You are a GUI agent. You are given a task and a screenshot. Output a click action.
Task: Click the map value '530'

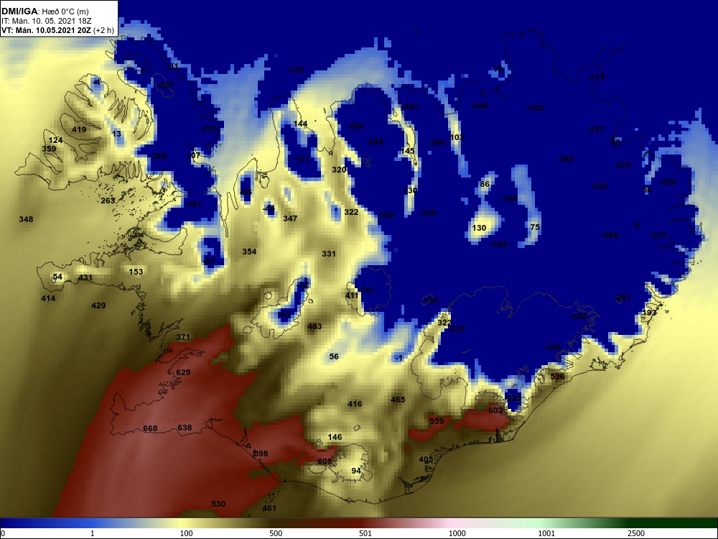[x=218, y=504]
